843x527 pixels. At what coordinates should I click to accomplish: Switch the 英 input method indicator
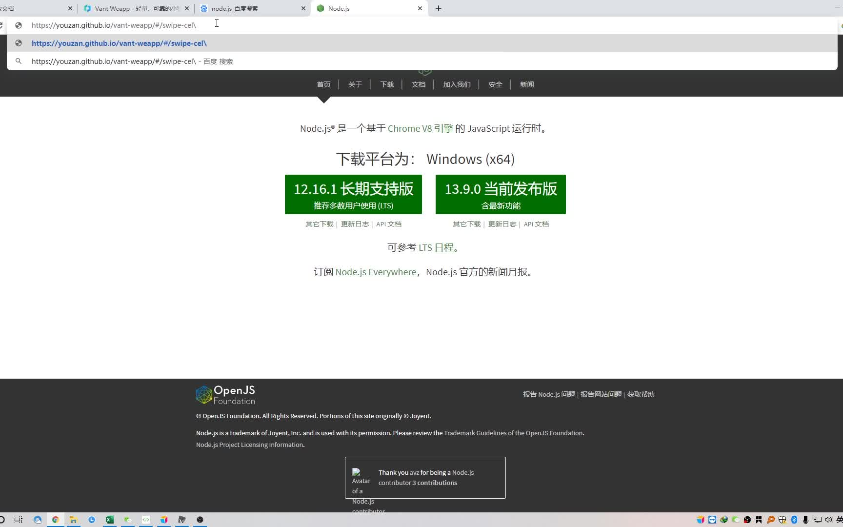pos(839,520)
